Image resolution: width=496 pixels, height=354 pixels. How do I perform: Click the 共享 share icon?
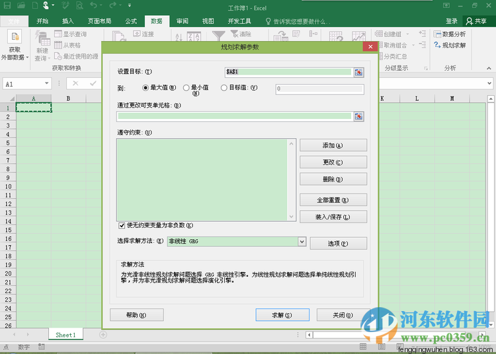[469, 21]
